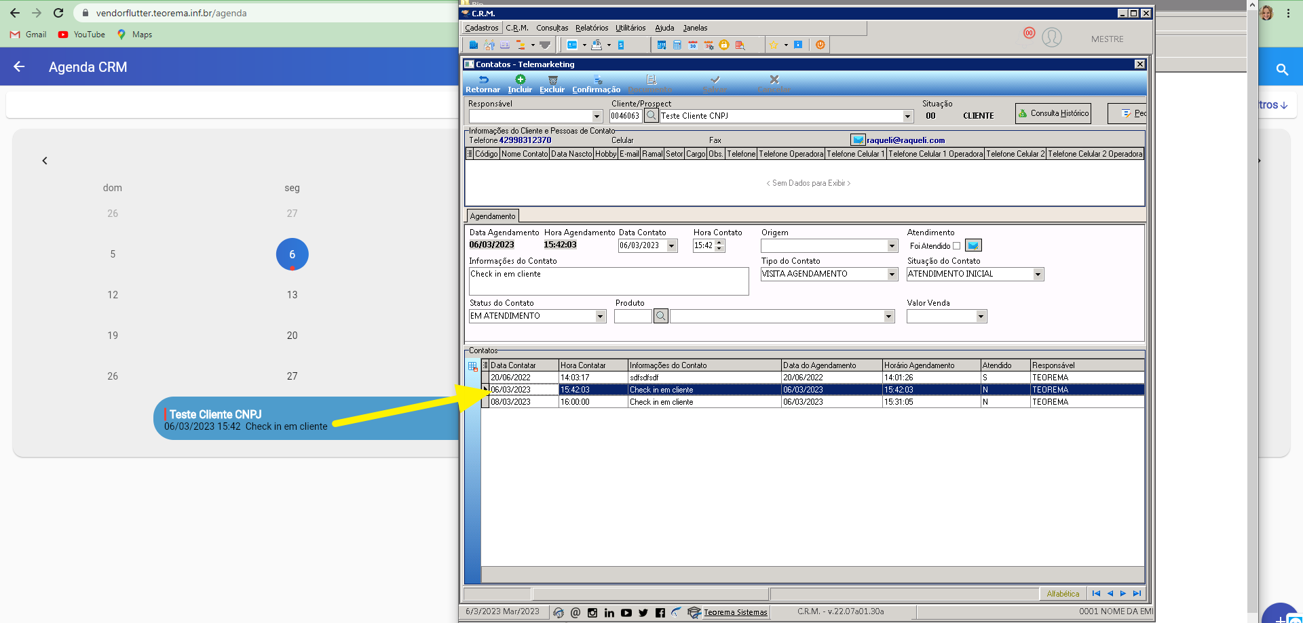Click the grid icon left of Contatos table
Viewport: 1303px width, 623px height.
point(472,367)
